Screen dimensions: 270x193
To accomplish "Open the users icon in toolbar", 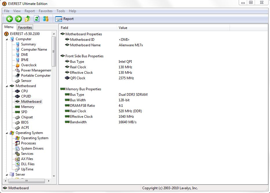I will [46, 19].
